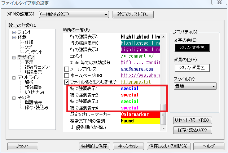Click the list scrollbar thumb
This screenshot has height=153, width=228.
click(x=163, y=114)
